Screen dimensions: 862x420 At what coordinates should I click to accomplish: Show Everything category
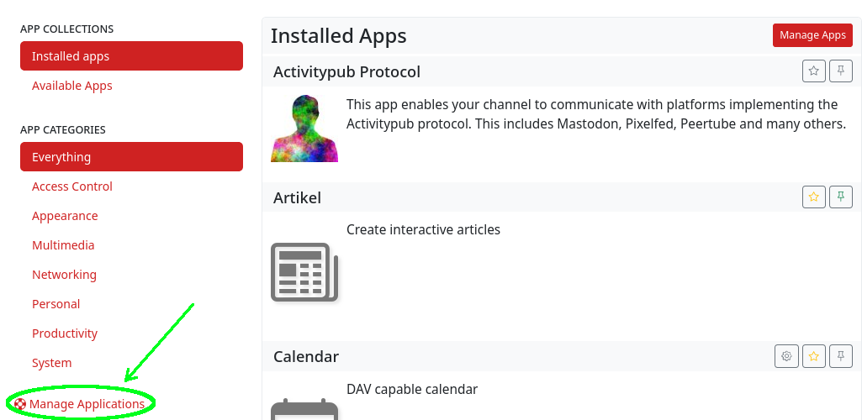[x=132, y=157]
